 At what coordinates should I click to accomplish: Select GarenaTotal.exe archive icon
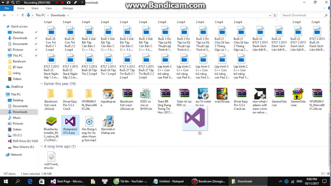pyautogui.click(x=298, y=94)
